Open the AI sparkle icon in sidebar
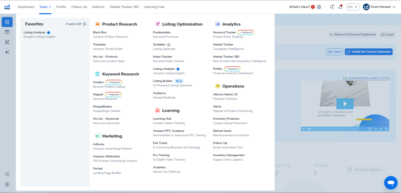The image size is (401, 193). [7, 52]
